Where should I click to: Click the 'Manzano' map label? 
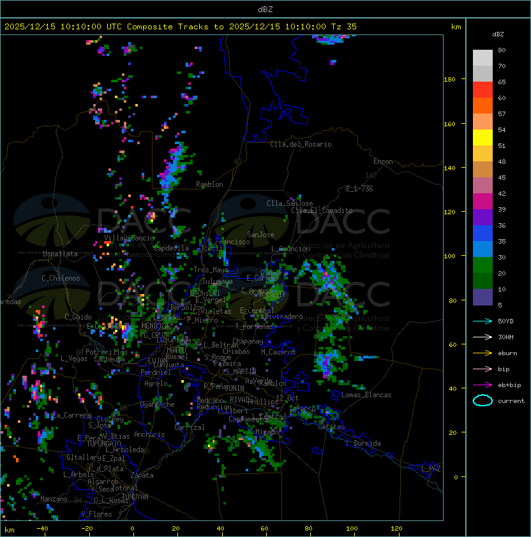(54, 499)
